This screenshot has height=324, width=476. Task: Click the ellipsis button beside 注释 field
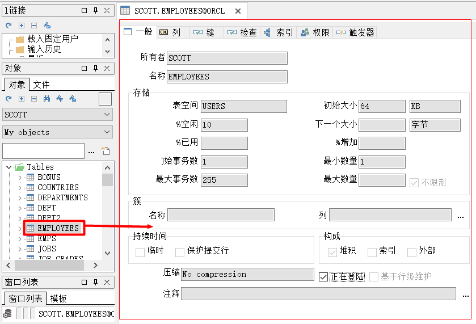tap(466, 295)
